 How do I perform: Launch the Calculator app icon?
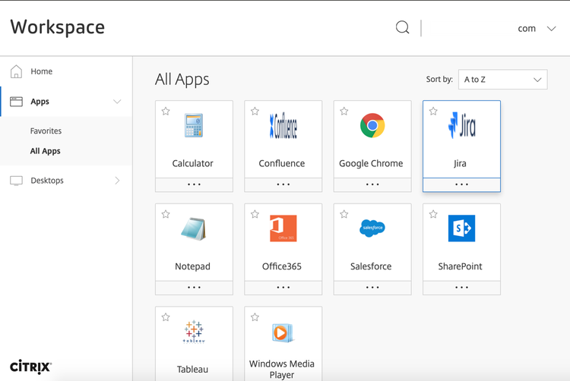194,125
